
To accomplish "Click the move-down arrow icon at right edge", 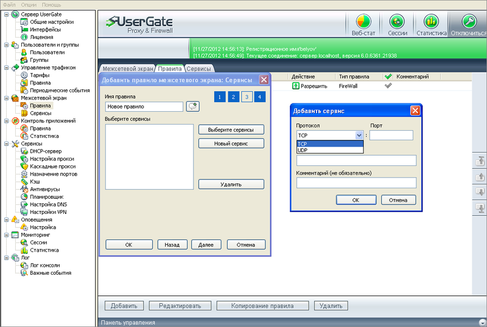I will point(480,192).
